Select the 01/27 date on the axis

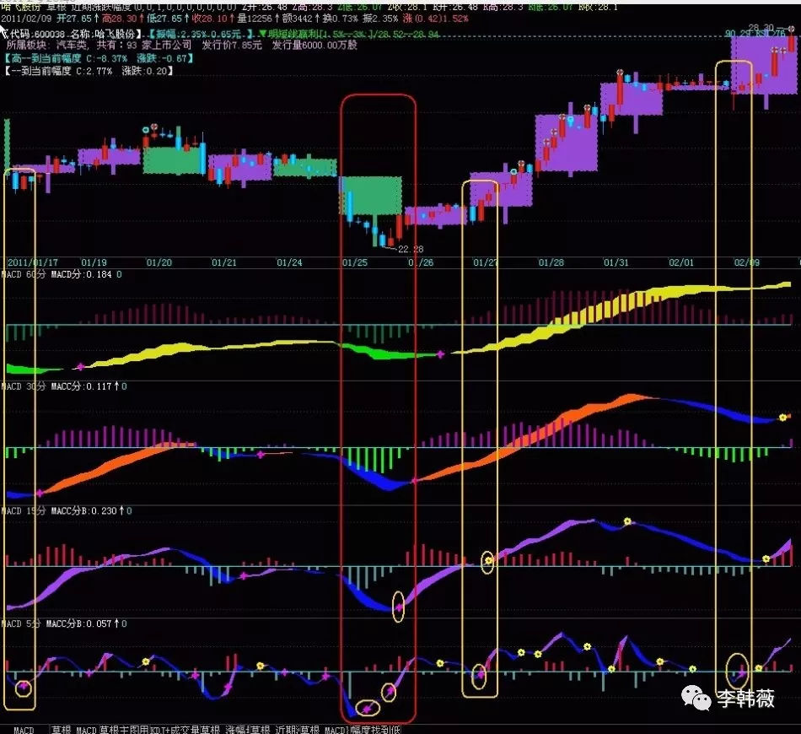click(485, 262)
